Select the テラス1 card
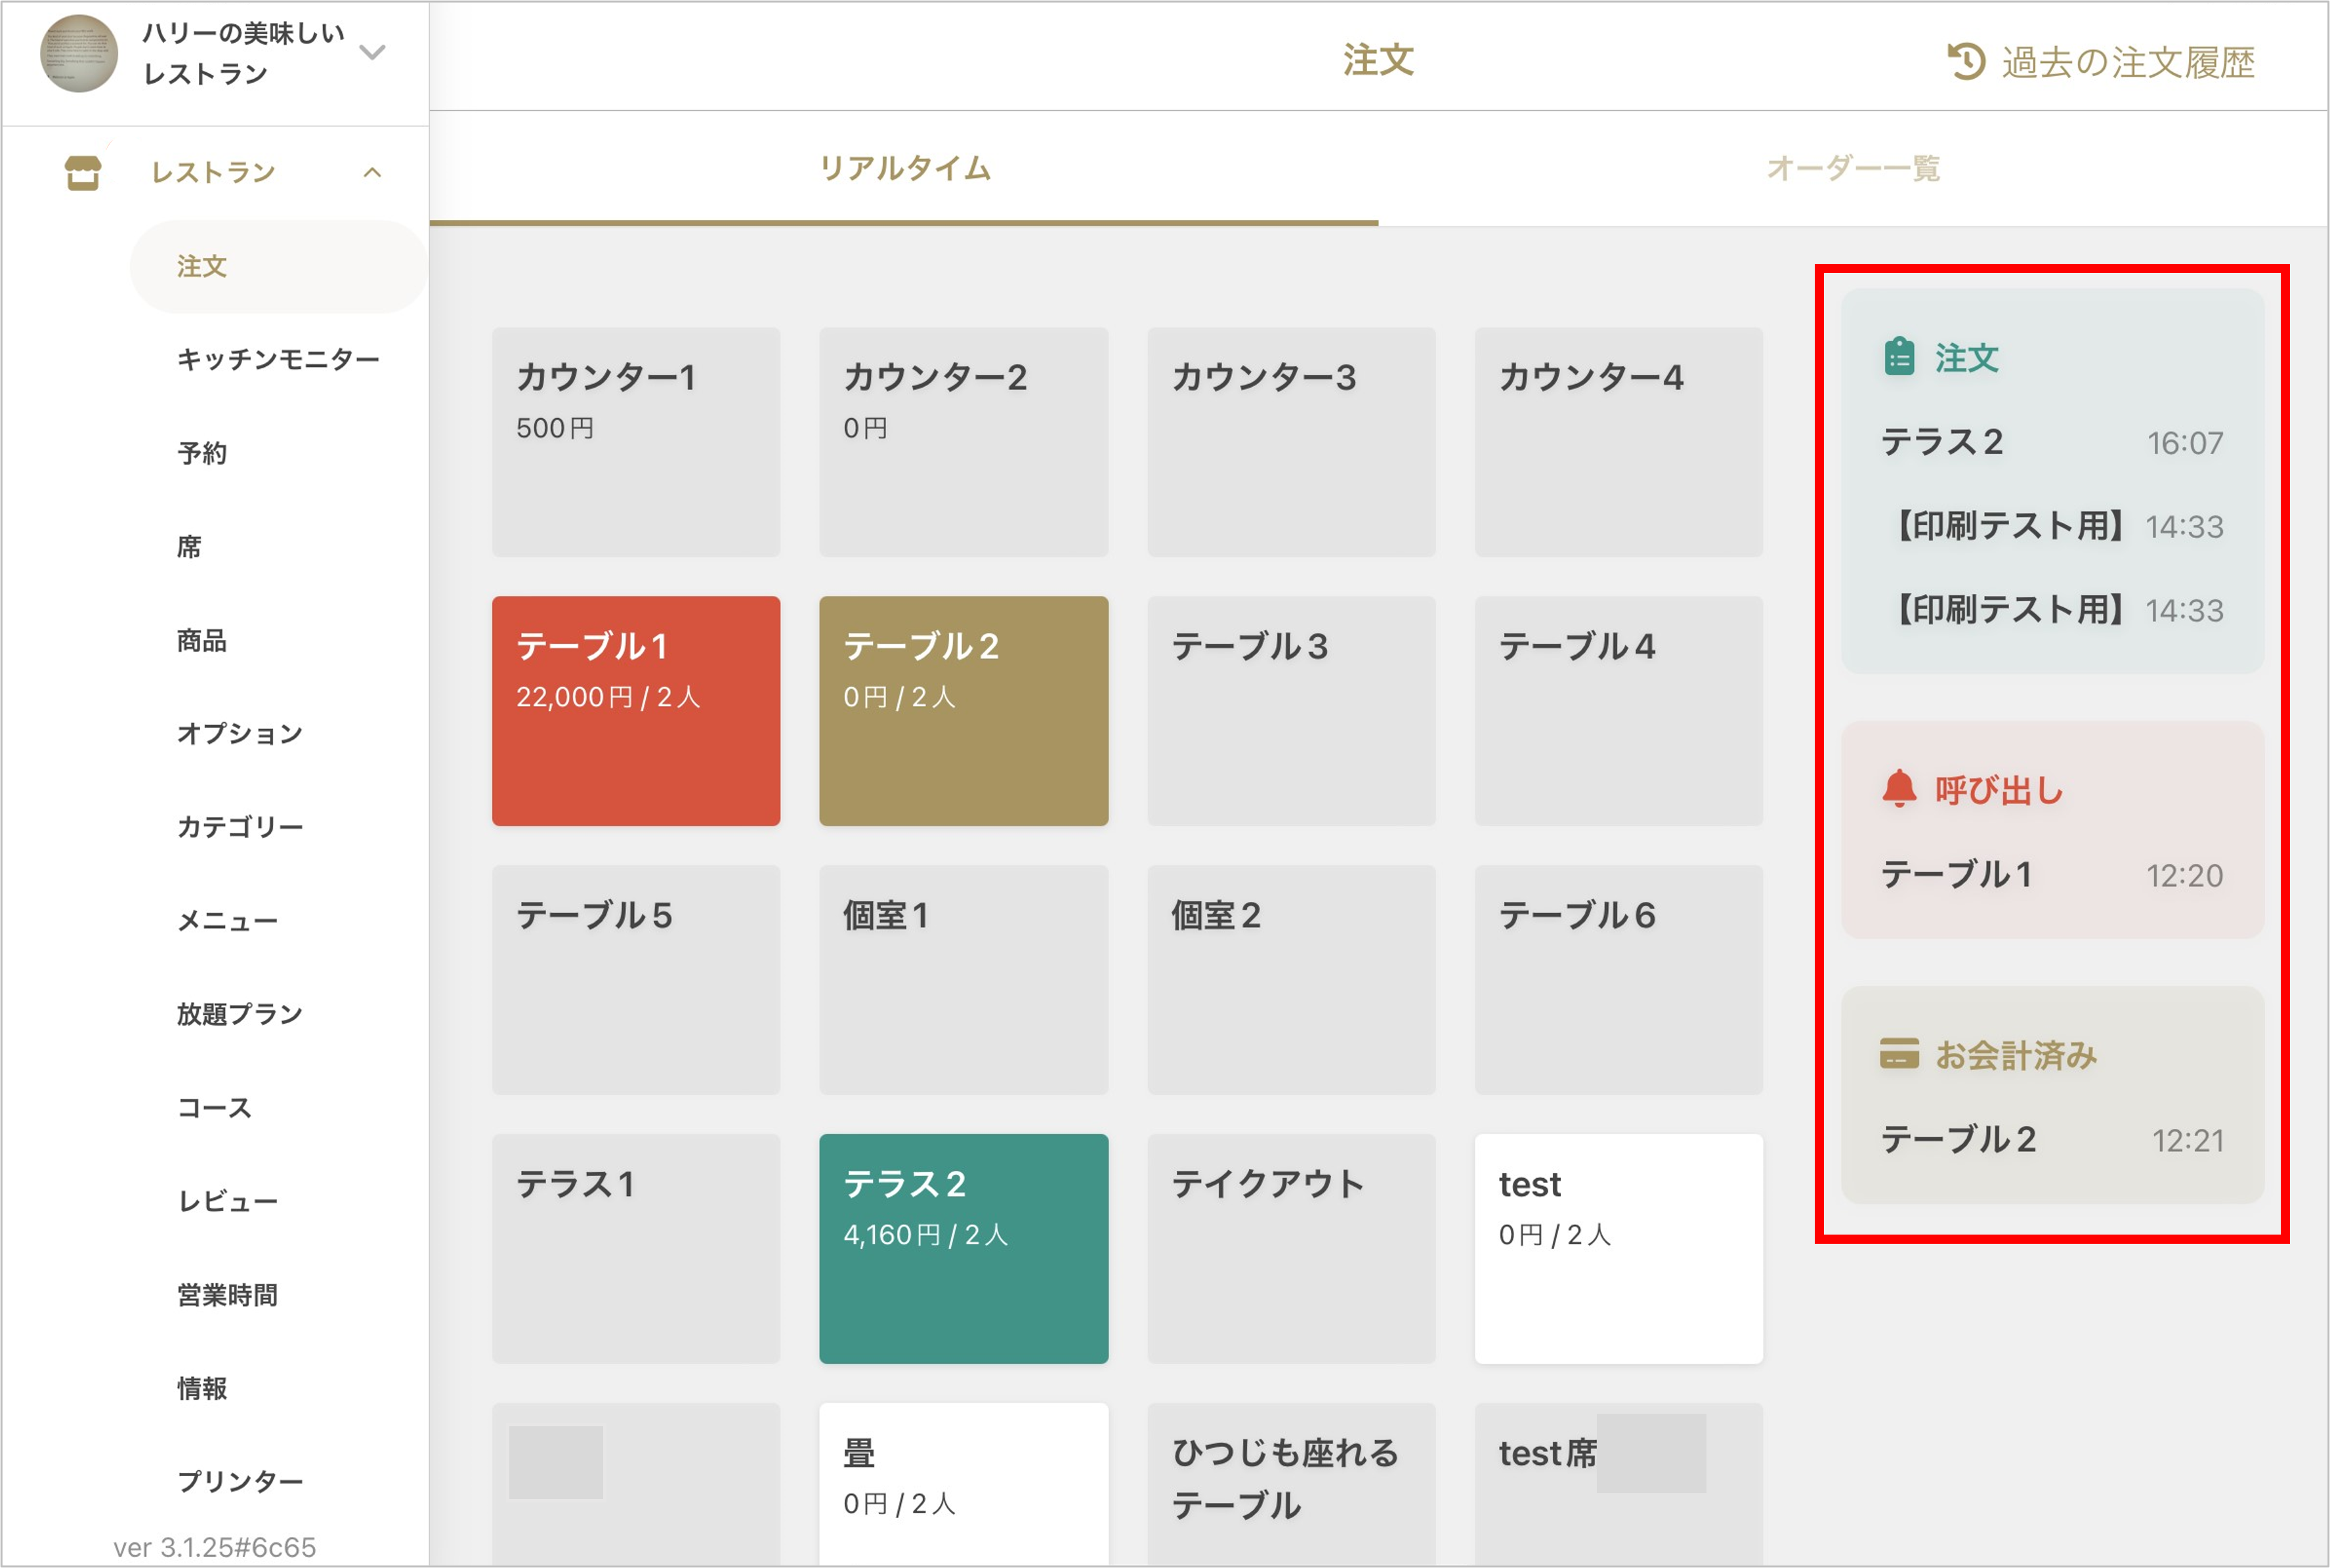 (x=636, y=1249)
